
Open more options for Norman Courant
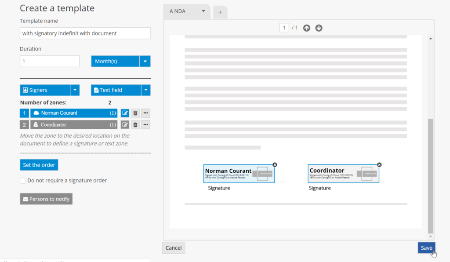[x=146, y=113]
